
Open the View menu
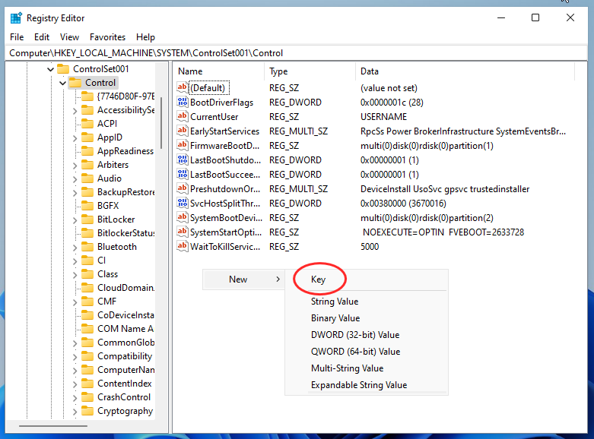[69, 37]
